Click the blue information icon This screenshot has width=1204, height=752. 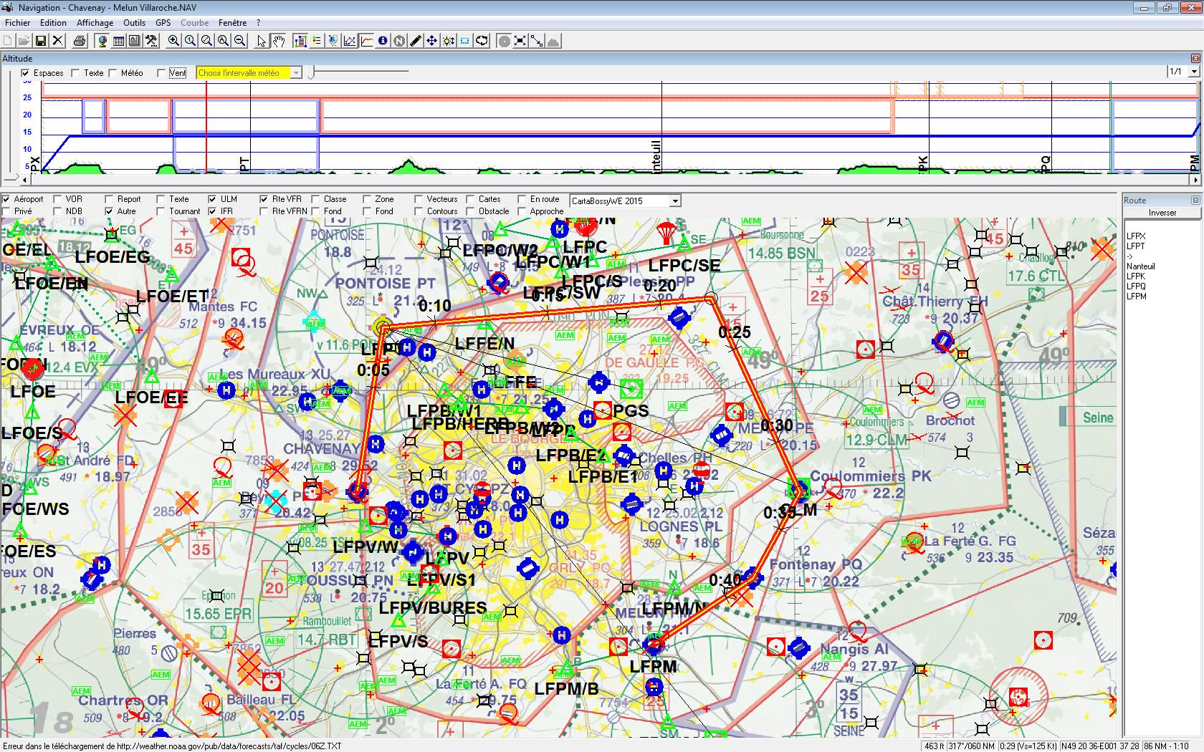tap(383, 41)
